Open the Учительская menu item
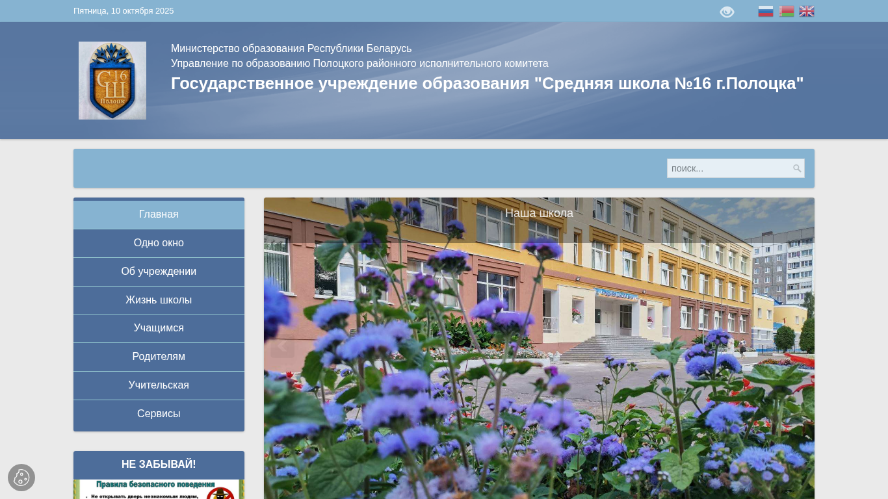The image size is (888, 499). (x=159, y=385)
